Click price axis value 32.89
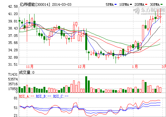The height and width of the screenshot is (117, 166). tap(13, 57)
